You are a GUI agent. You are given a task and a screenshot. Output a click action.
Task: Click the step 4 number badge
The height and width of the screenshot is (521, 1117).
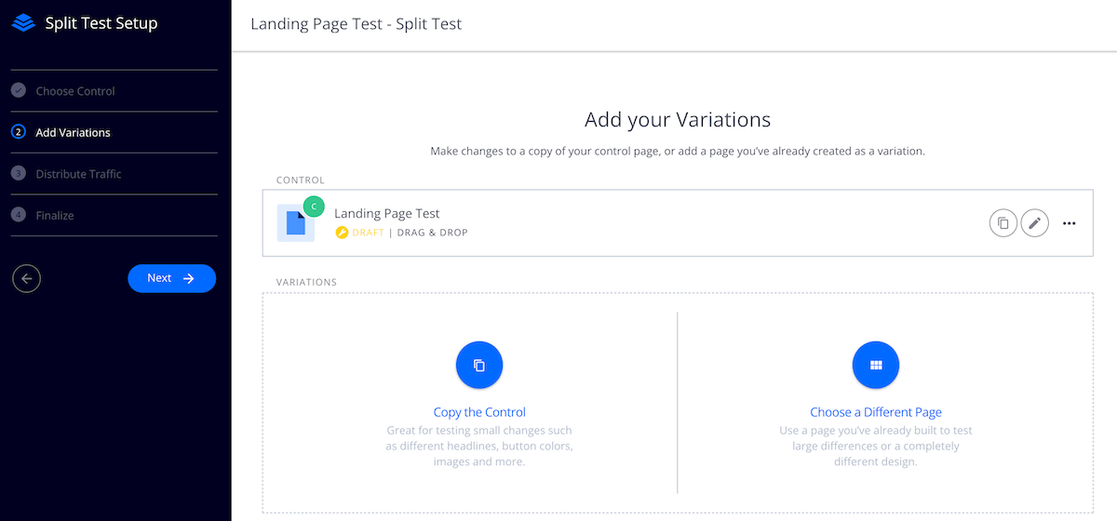(x=19, y=215)
